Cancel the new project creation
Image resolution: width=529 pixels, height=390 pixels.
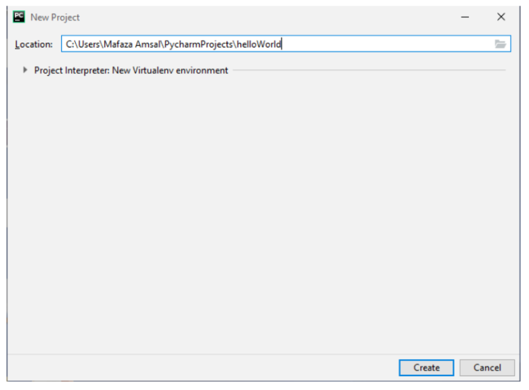[487, 367]
